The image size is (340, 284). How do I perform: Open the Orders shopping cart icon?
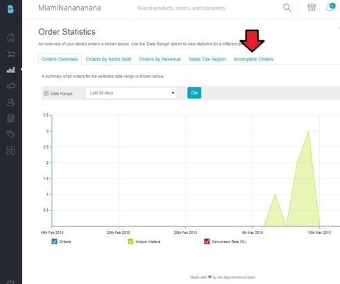(x=10, y=53)
